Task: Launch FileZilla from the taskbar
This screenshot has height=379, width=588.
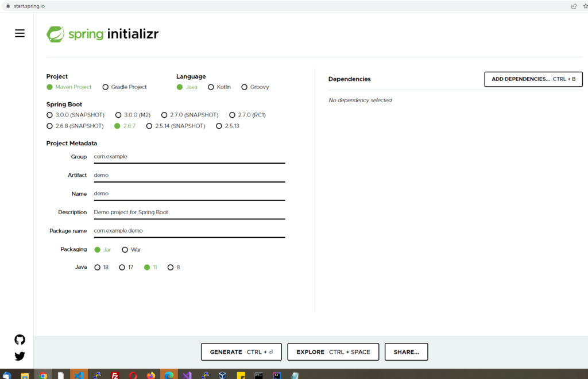Action: click(115, 376)
